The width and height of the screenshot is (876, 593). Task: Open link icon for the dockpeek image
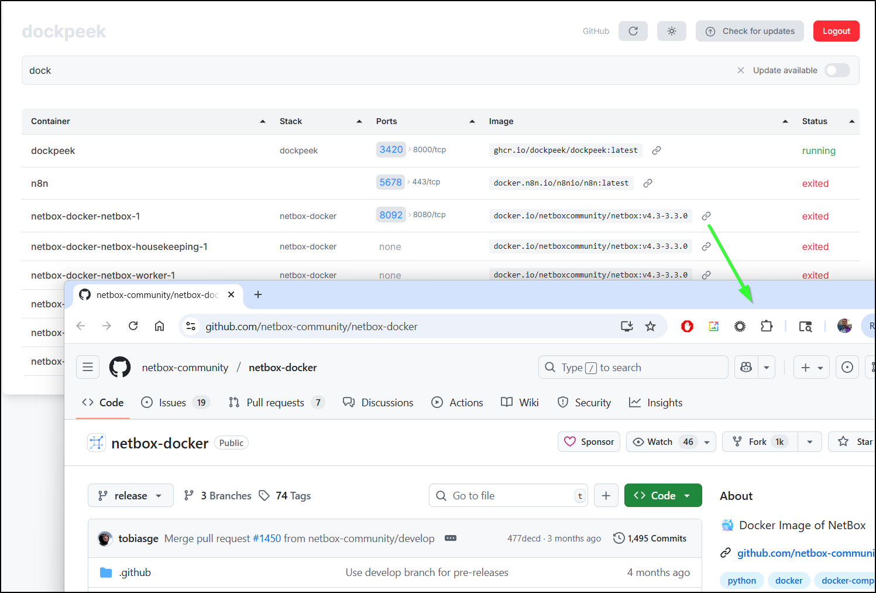pos(657,150)
